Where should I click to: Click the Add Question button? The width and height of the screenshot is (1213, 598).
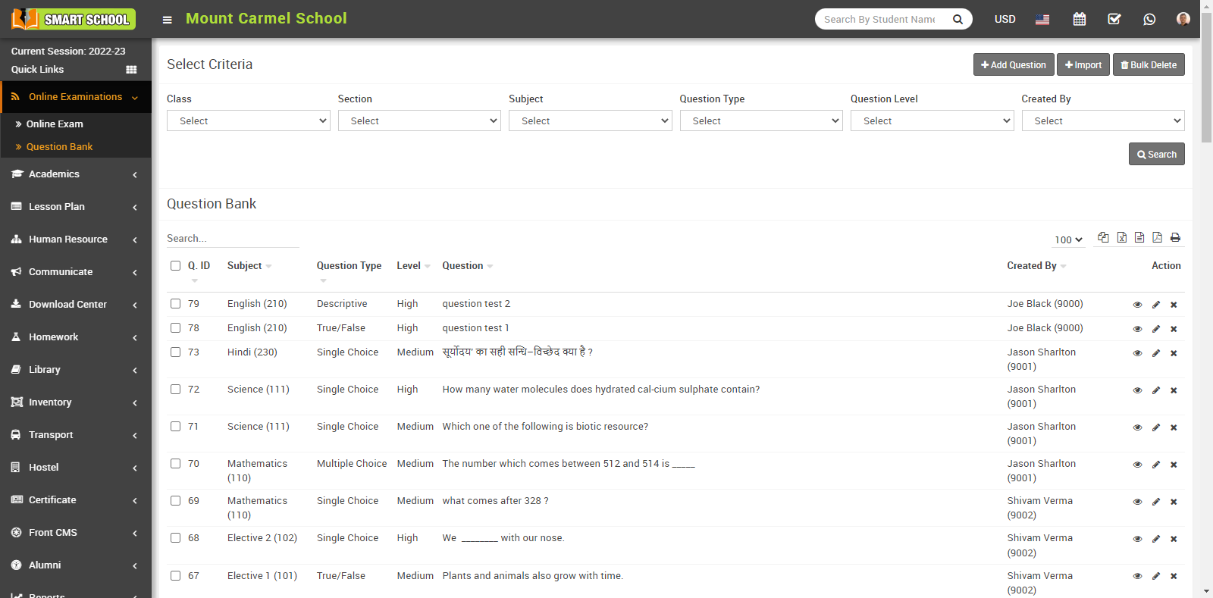[x=1013, y=65]
